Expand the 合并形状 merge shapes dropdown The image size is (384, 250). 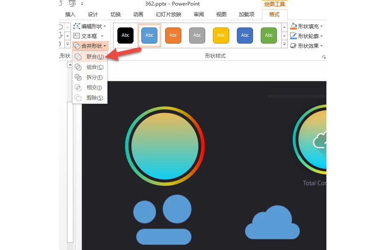pos(90,46)
